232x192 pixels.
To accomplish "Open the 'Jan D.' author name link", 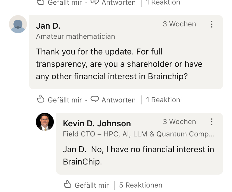I will (48, 26).
